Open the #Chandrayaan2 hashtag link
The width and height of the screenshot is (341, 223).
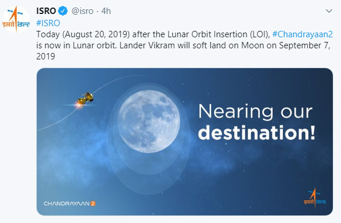click(x=302, y=34)
